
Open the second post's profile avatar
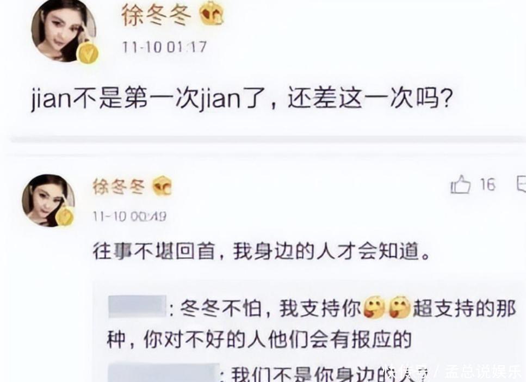[48, 201]
